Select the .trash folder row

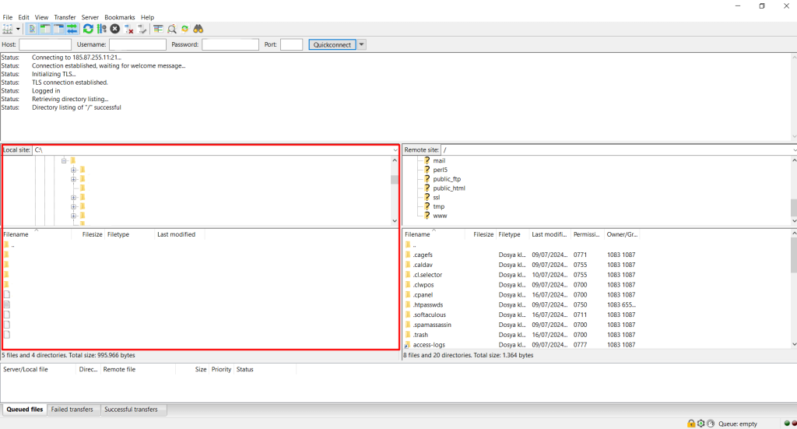521,335
